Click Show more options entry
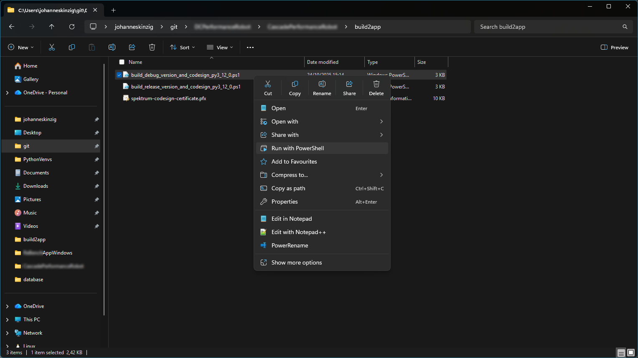Screen dimensions: 638x358 (x=296, y=262)
